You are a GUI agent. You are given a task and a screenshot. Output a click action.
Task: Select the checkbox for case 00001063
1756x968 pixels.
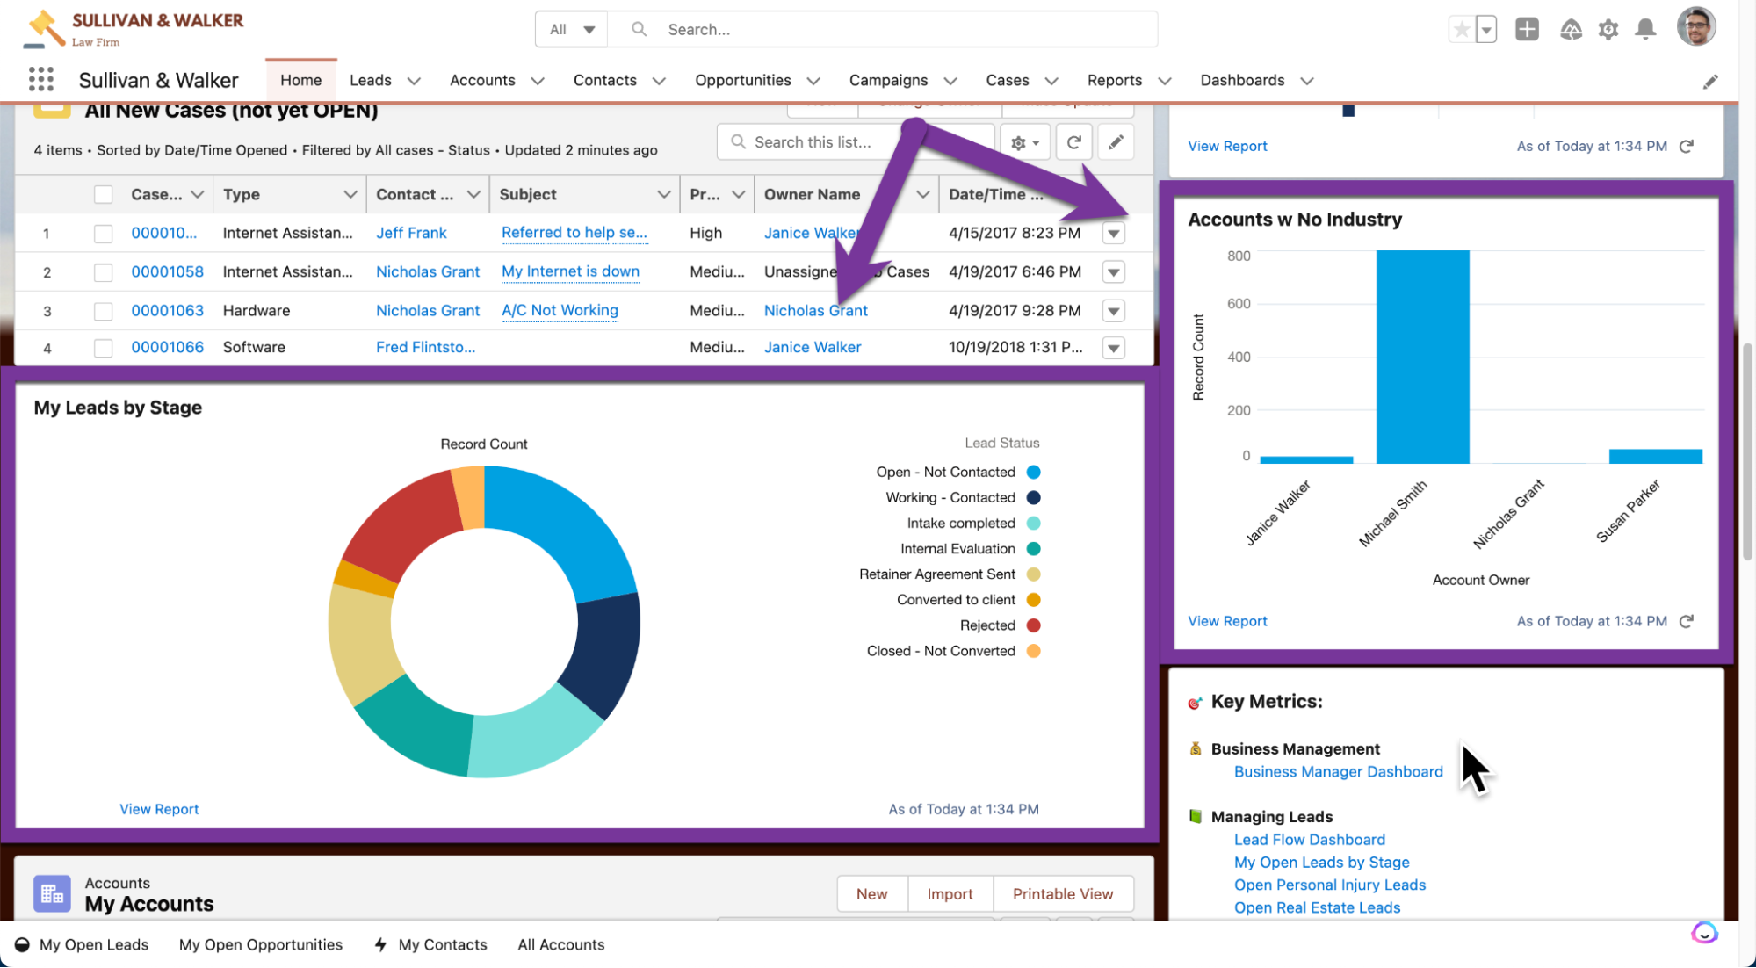pyautogui.click(x=104, y=311)
